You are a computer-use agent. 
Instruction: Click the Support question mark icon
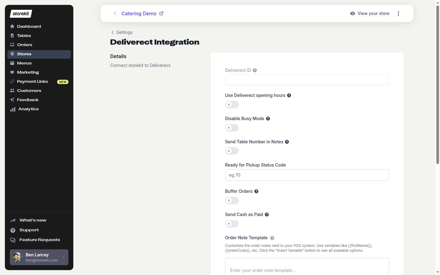[13, 230]
